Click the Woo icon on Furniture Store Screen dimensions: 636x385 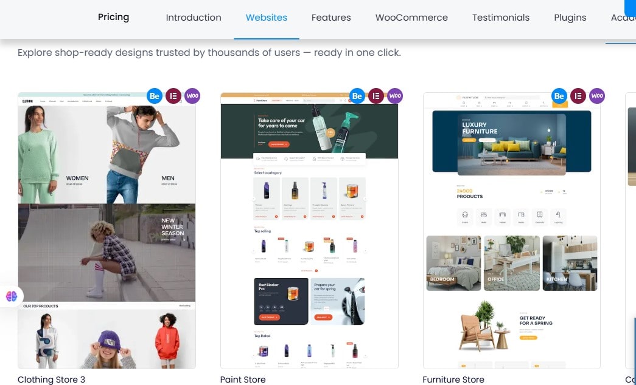tap(597, 96)
